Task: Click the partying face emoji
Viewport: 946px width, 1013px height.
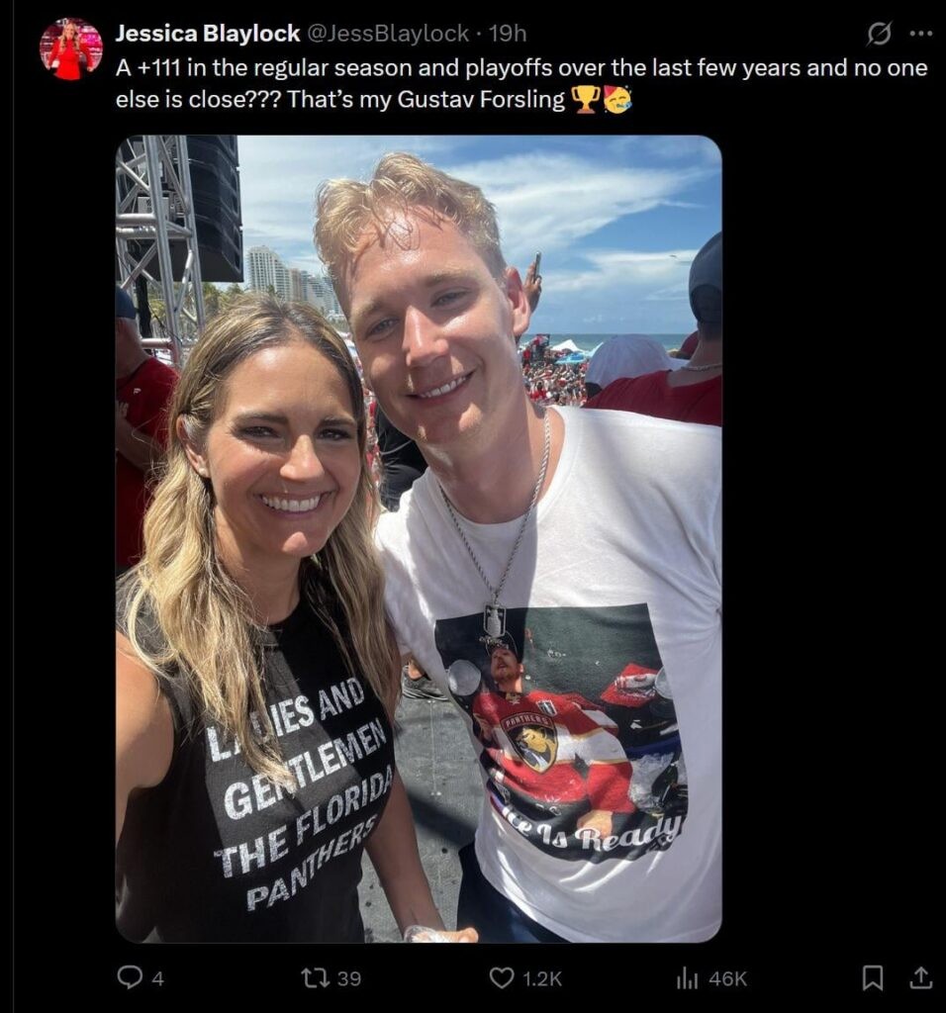Action: point(617,100)
